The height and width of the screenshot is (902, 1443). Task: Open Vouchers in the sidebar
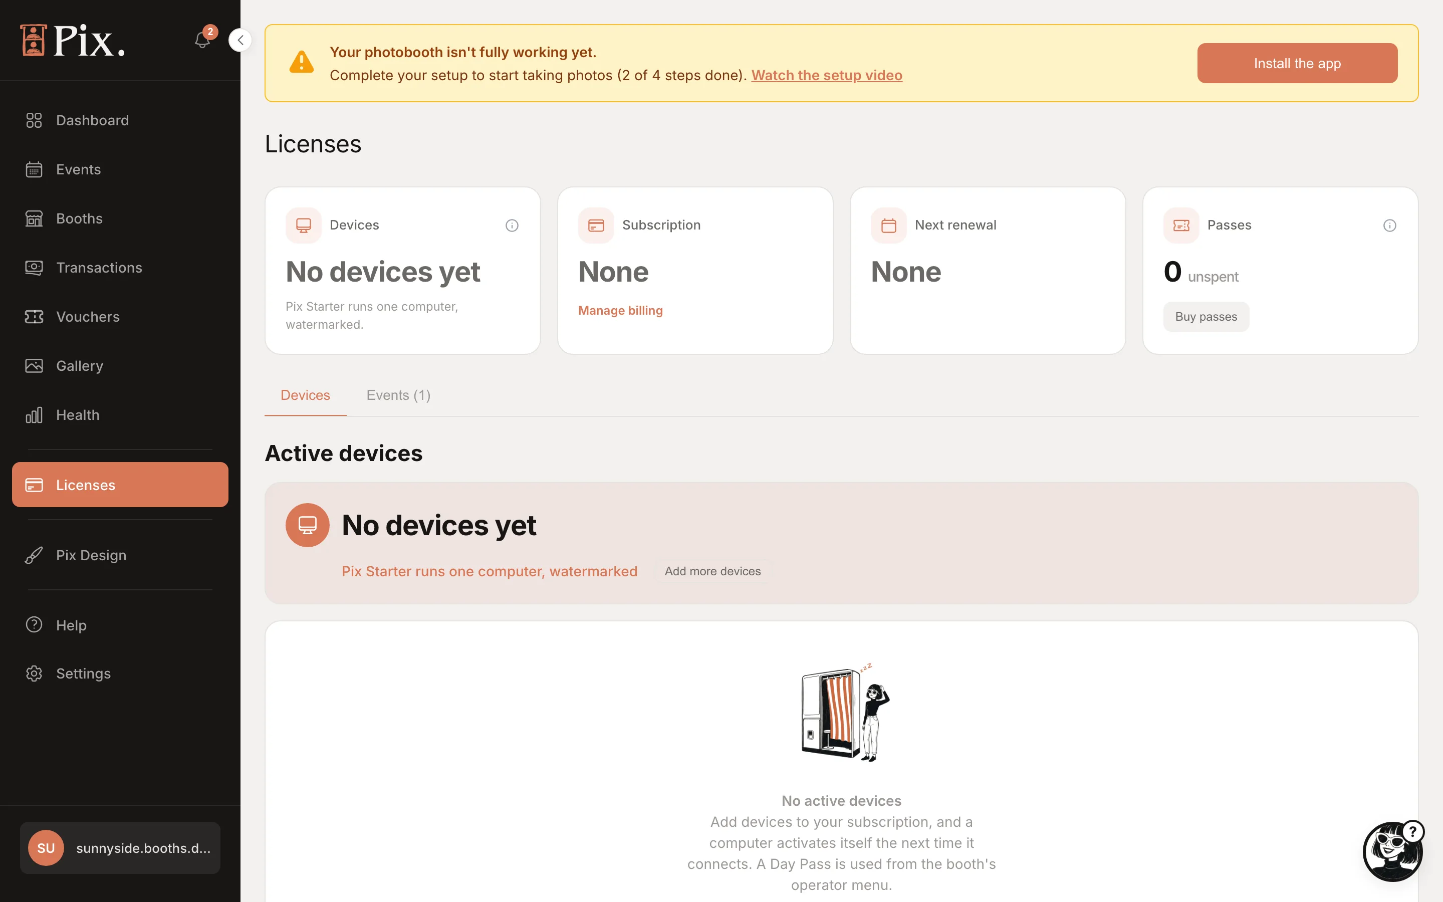[120, 317]
